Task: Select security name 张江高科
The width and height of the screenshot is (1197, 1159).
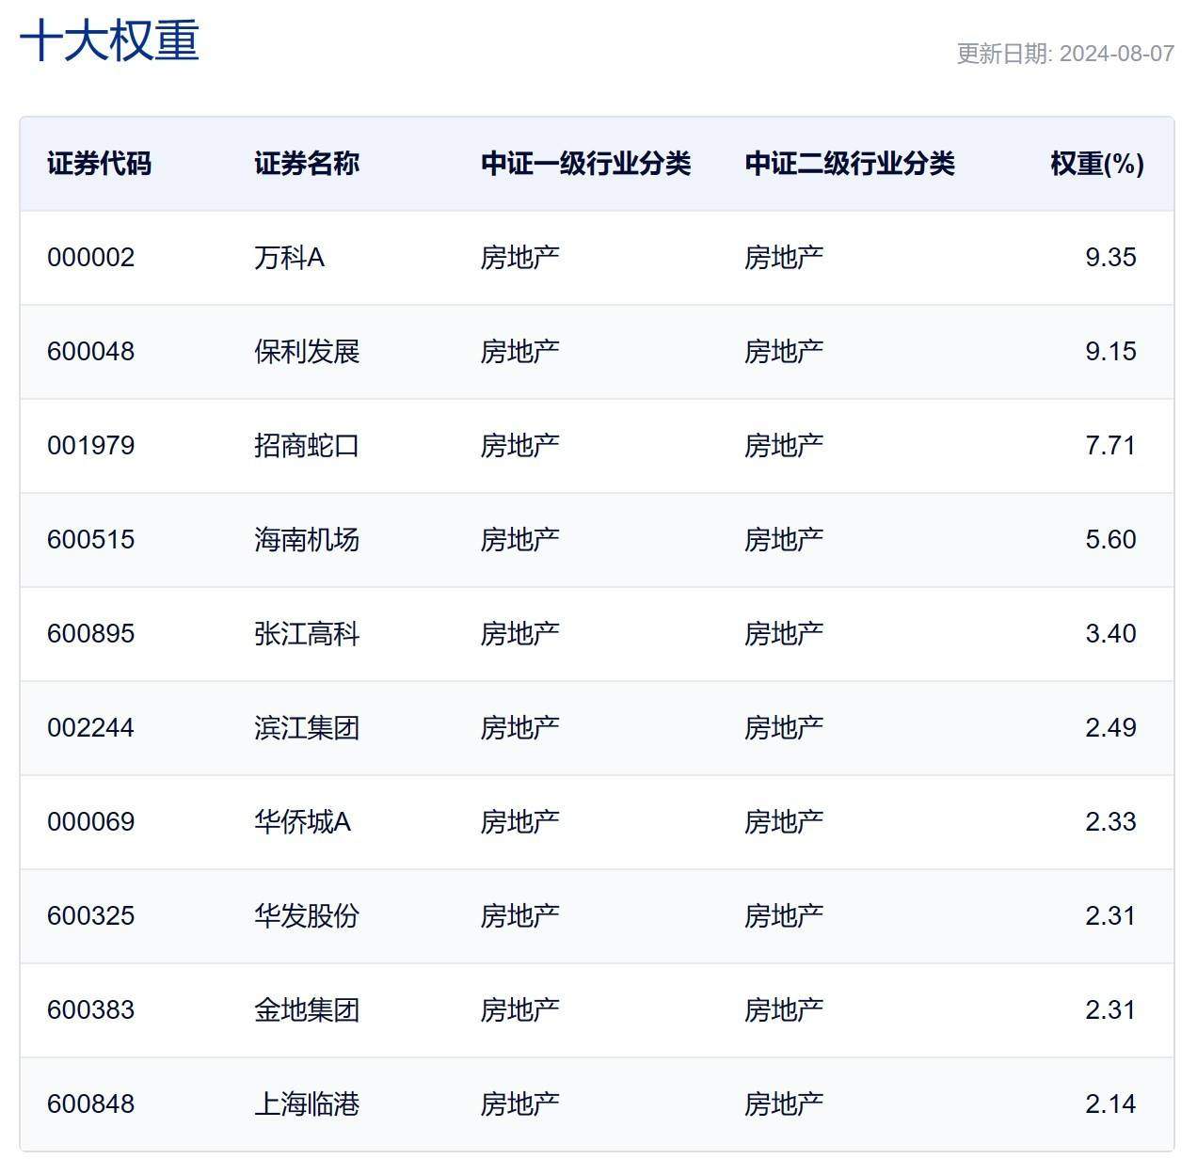Action: pyautogui.click(x=307, y=634)
